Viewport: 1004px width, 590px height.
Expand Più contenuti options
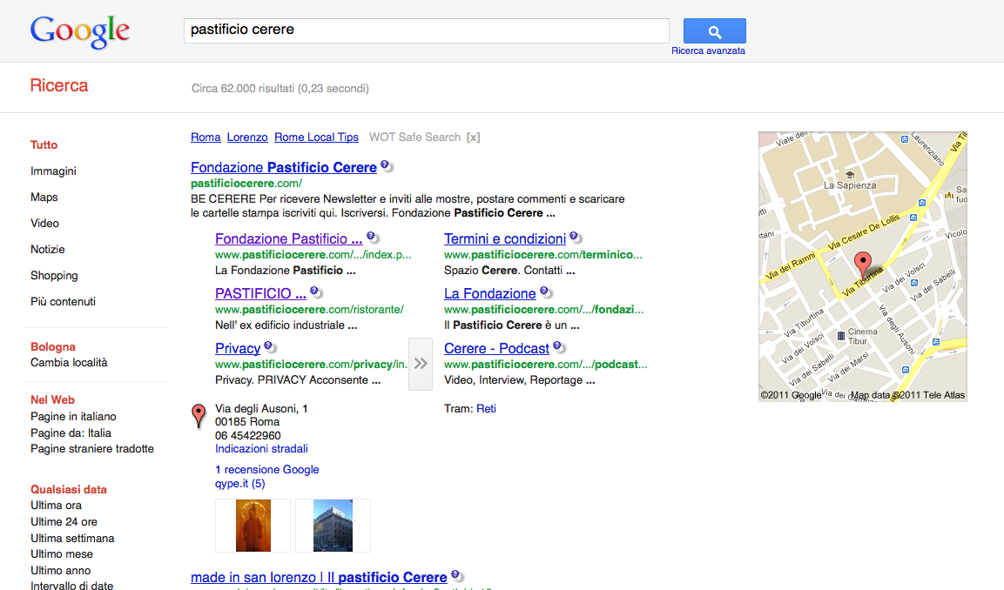[63, 301]
